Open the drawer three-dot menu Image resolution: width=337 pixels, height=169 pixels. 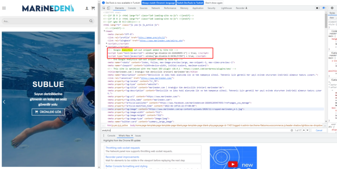[x=104, y=136]
